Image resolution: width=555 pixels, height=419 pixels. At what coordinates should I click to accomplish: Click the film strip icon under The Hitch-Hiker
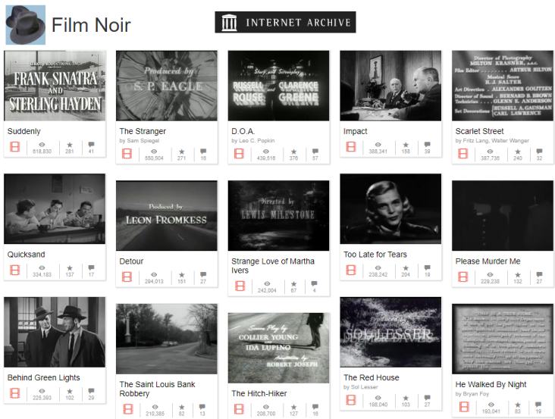click(x=239, y=409)
